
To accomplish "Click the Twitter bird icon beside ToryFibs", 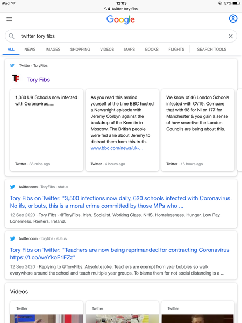I will coord(12,65).
